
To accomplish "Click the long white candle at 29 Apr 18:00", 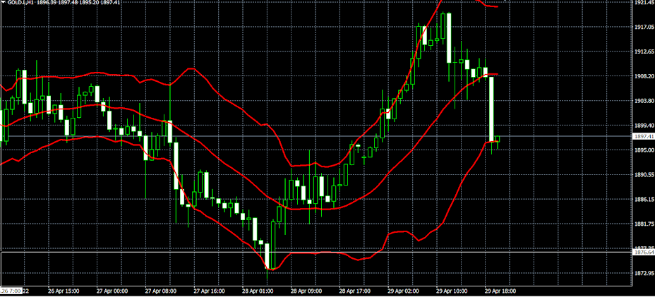I will (492, 109).
